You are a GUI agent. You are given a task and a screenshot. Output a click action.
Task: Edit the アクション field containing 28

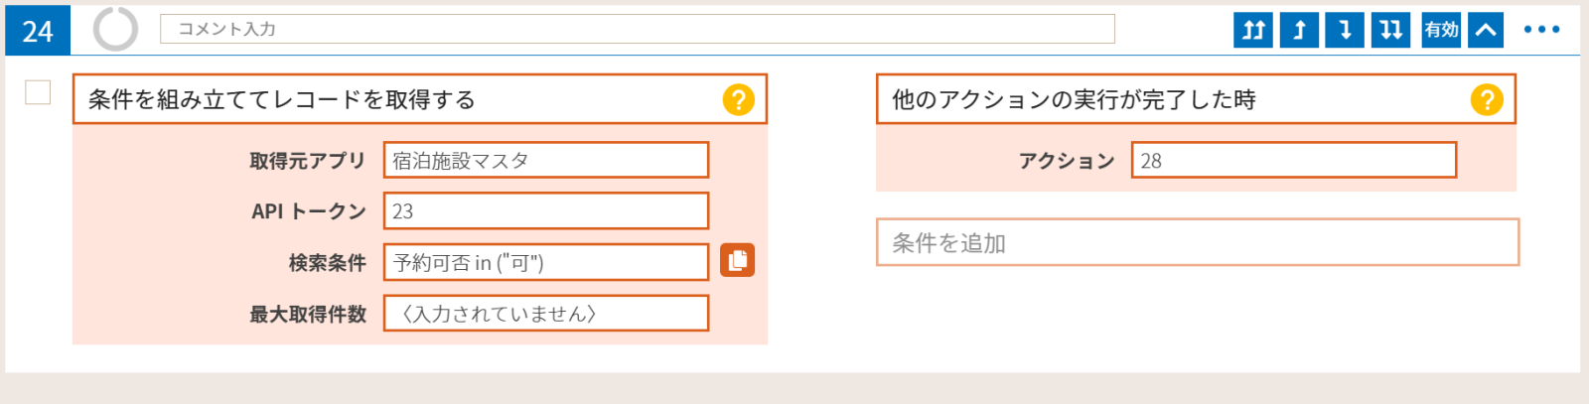coord(1294,160)
